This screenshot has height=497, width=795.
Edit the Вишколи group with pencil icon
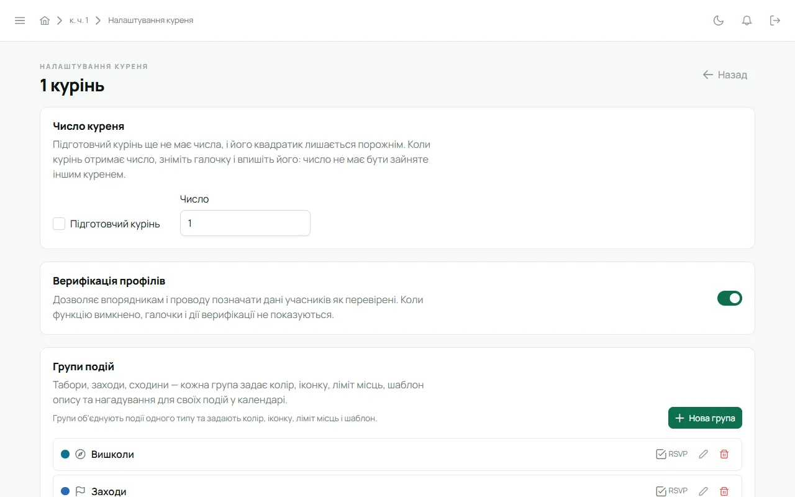[x=703, y=454]
